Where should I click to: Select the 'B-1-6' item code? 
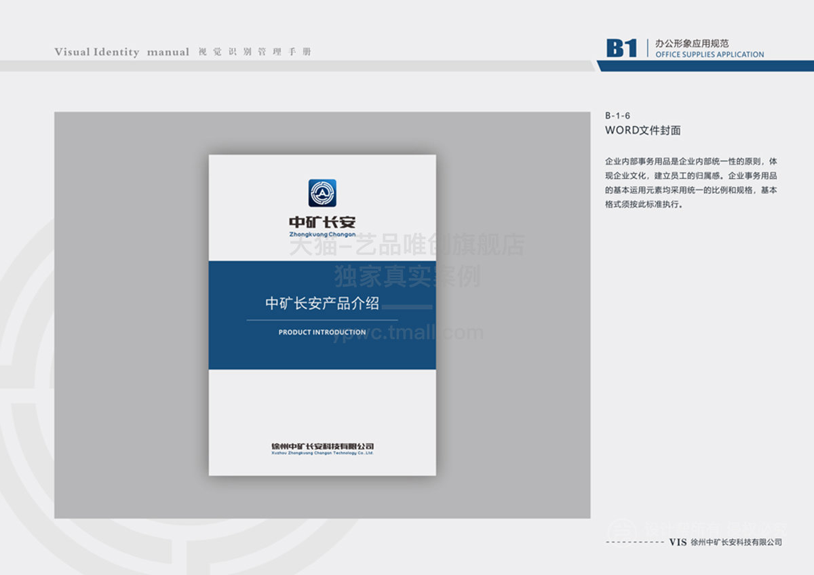click(x=617, y=116)
